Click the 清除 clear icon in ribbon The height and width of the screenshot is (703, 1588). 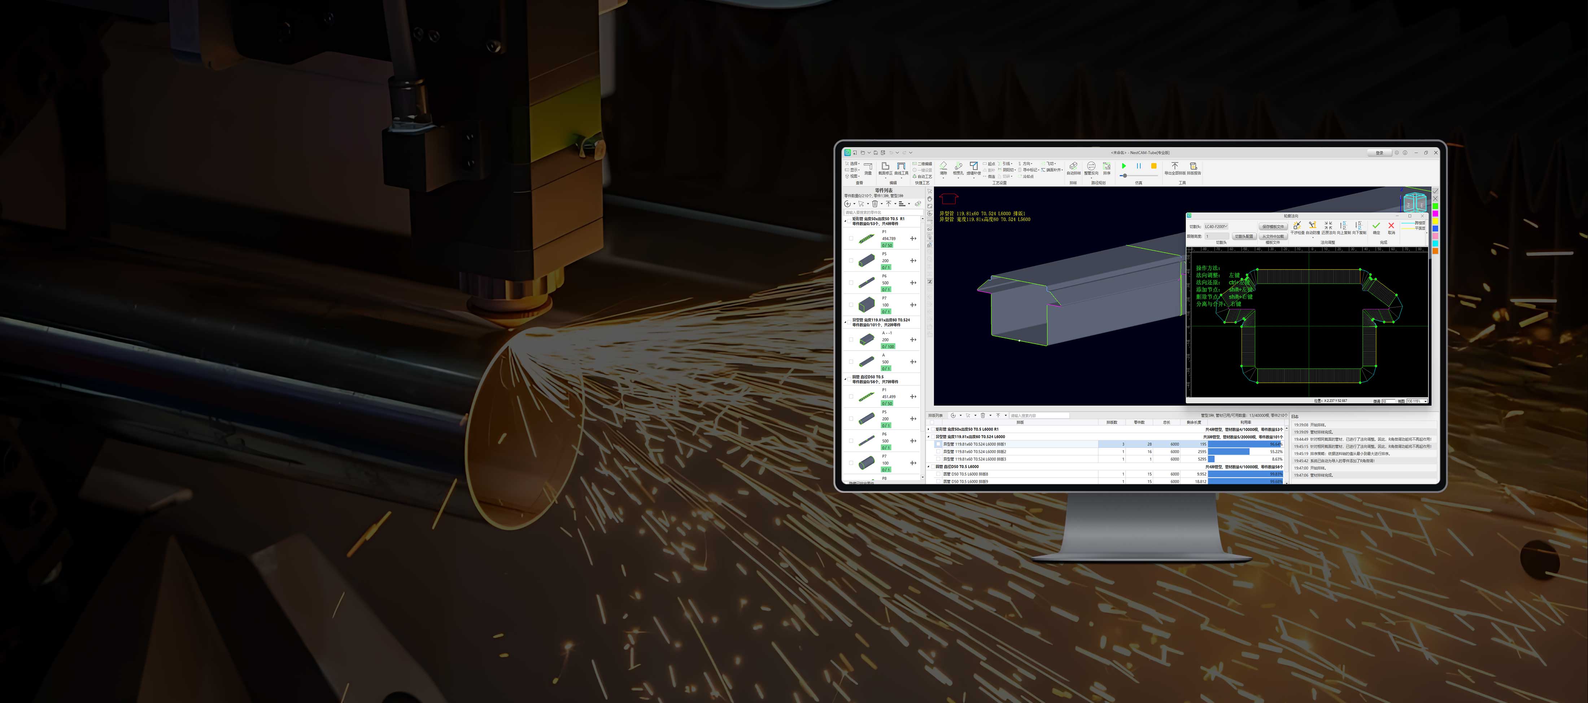[944, 166]
